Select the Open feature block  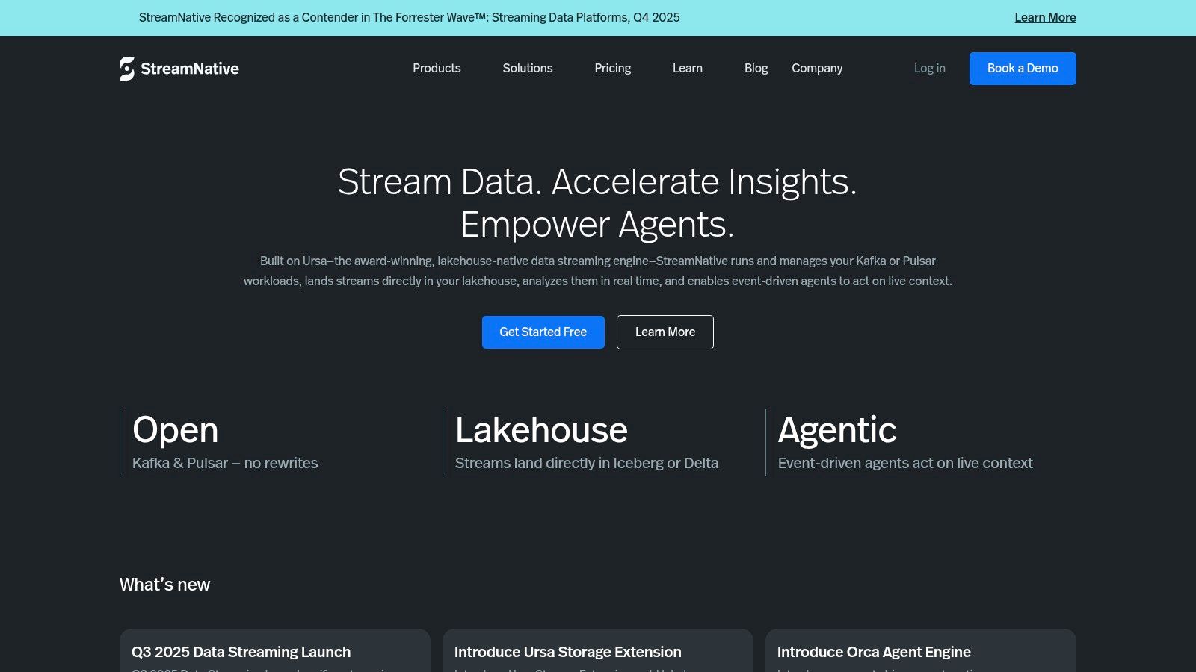[x=224, y=441]
